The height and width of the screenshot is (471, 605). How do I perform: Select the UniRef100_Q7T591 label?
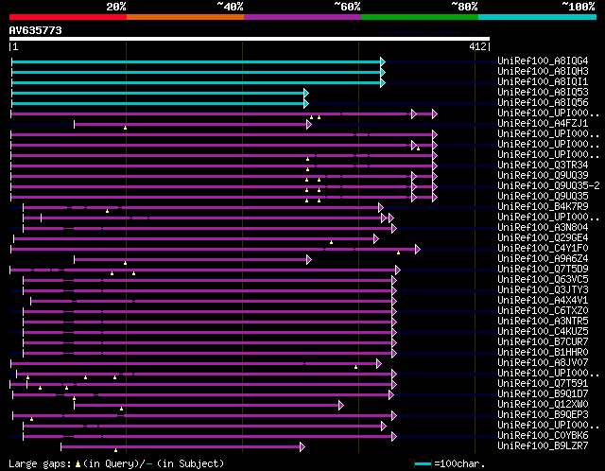point(543,384)
